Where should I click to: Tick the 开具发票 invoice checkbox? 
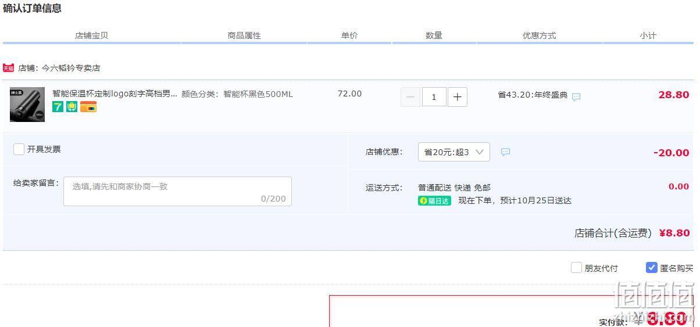tap(19, 149)
